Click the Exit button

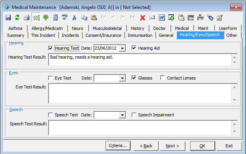(229, 146)
